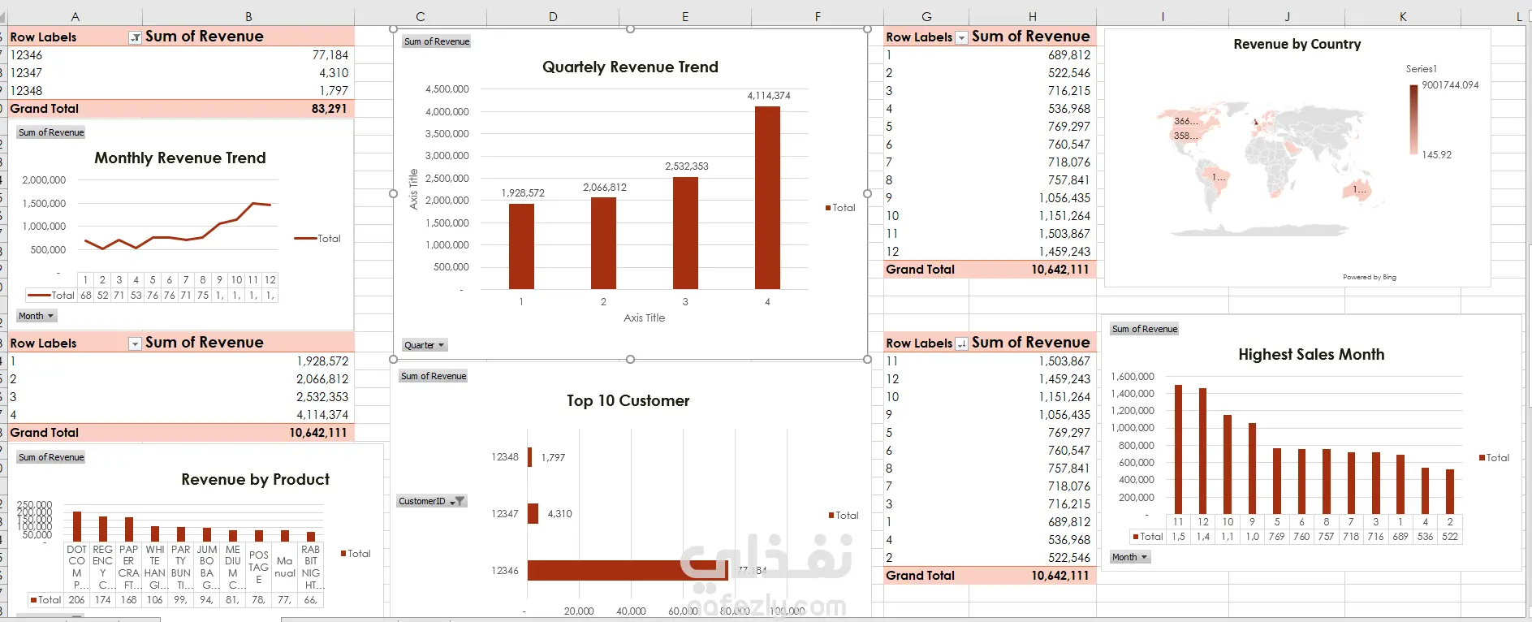
Task: Click the Sum of Revenue field button on quarterly chart
Action: pyautogui.click(x=437, y=41)
